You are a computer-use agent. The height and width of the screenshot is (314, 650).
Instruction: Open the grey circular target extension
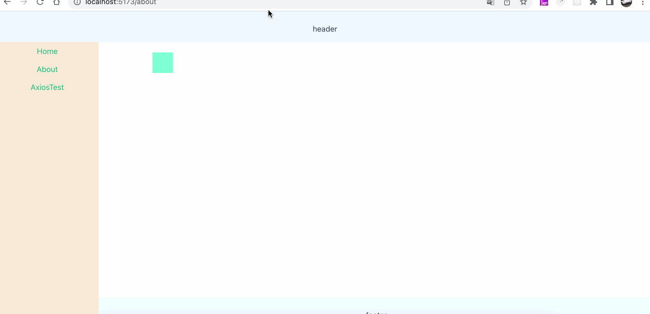[561, 2]
